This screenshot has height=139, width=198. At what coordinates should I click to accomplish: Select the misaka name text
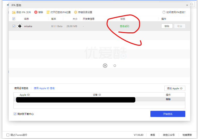pos(28,26)
